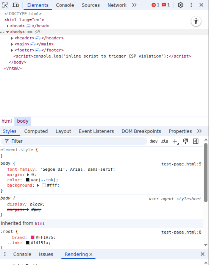Expand the head element node

point(8,26)
